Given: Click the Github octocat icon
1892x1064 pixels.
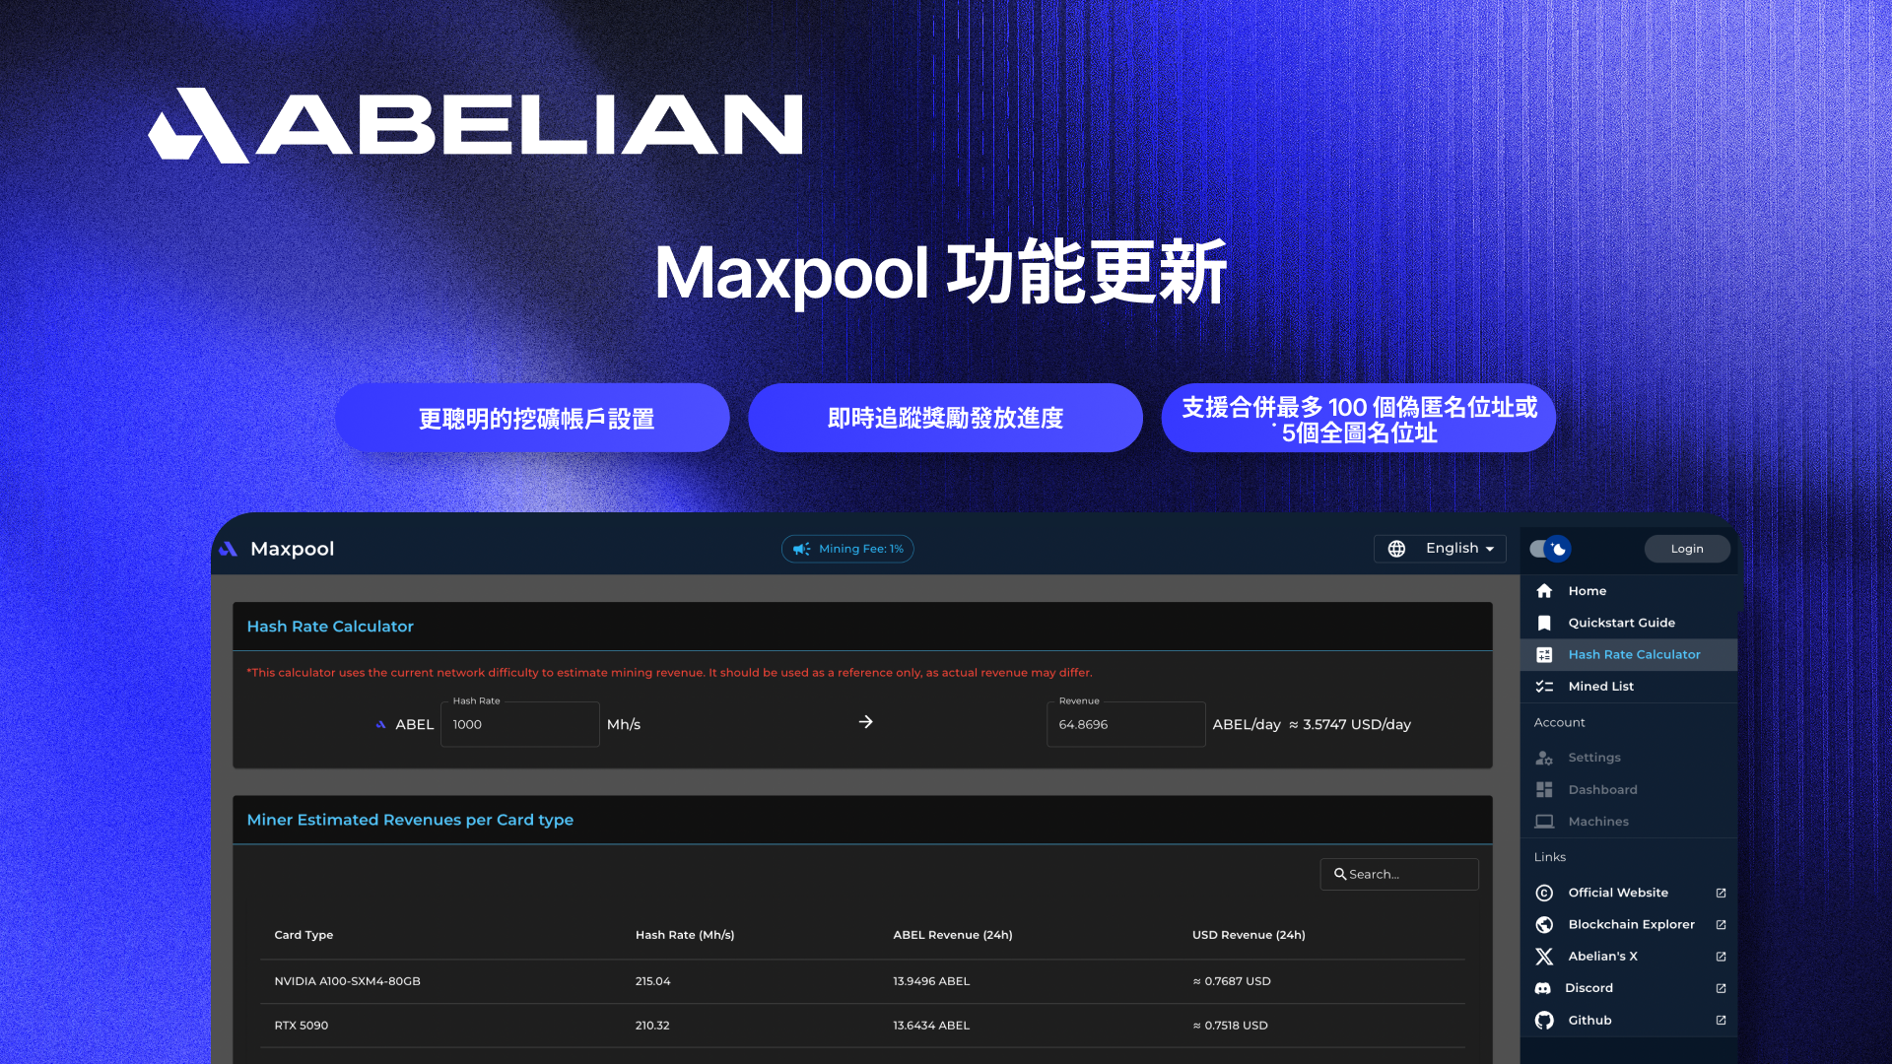Looking at the screenshot, I should pyautogui.click(x=1544, y=1021).
